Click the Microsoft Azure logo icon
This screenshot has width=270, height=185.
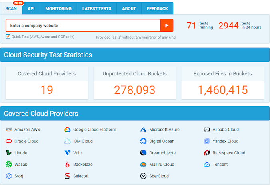[144, 130]
